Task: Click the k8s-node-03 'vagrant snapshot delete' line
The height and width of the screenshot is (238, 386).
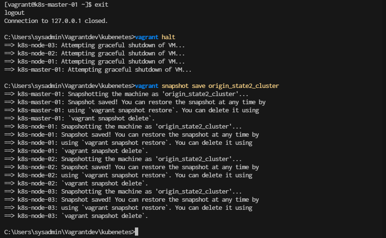Action: pos(76,216)
